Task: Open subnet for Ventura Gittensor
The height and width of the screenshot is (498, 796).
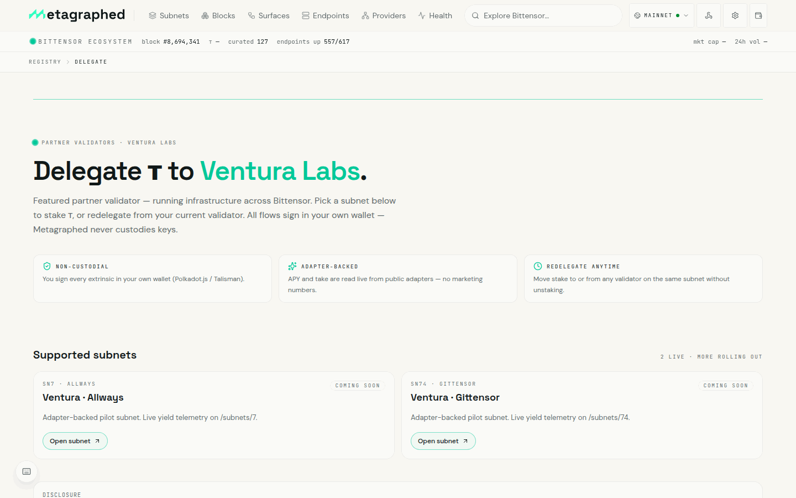Action: (443, 441)
